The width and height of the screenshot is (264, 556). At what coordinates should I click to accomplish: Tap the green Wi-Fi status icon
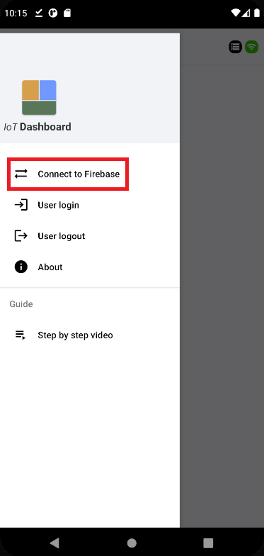pyautogui.click(x=252, y=47)
